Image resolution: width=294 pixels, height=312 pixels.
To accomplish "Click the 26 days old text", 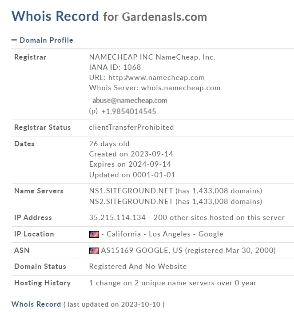I will point(109,144).
